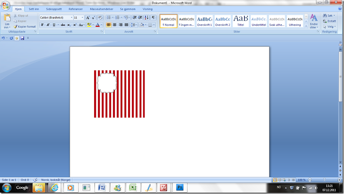This screenshot has width=344, height=194.
Task: Save document via quick access disk icon
Action: pyautogui.click(x=22, y=38)
